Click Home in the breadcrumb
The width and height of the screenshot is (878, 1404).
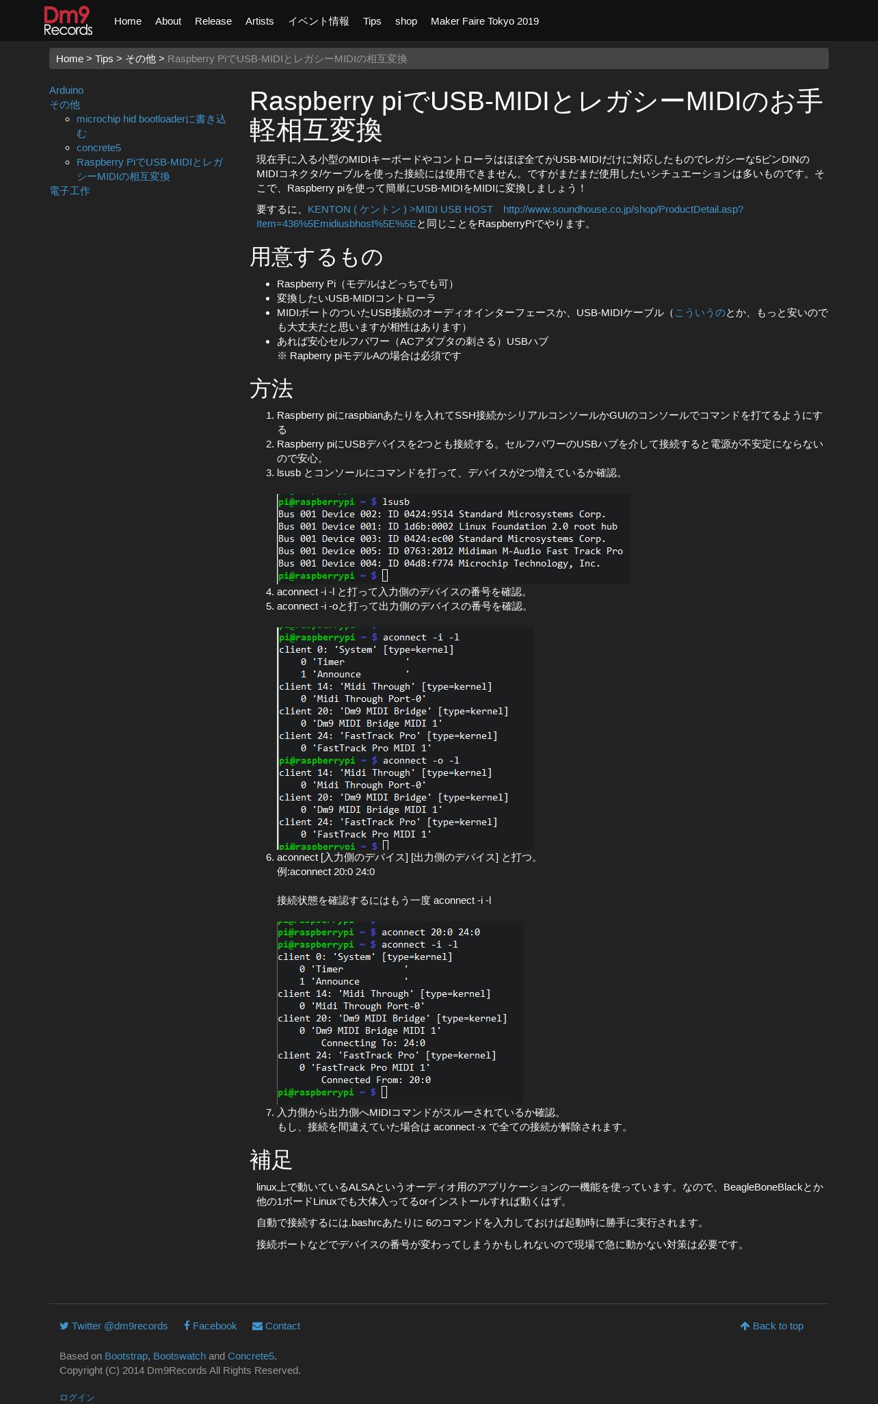tap(70, 59)
